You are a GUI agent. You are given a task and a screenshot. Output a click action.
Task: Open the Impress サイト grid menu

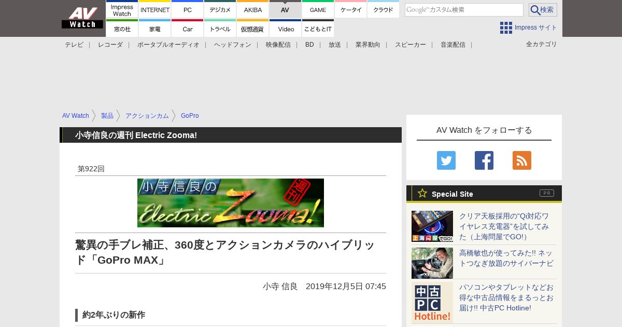528,28
